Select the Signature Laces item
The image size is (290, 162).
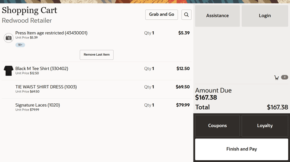(x=97, y=107)
